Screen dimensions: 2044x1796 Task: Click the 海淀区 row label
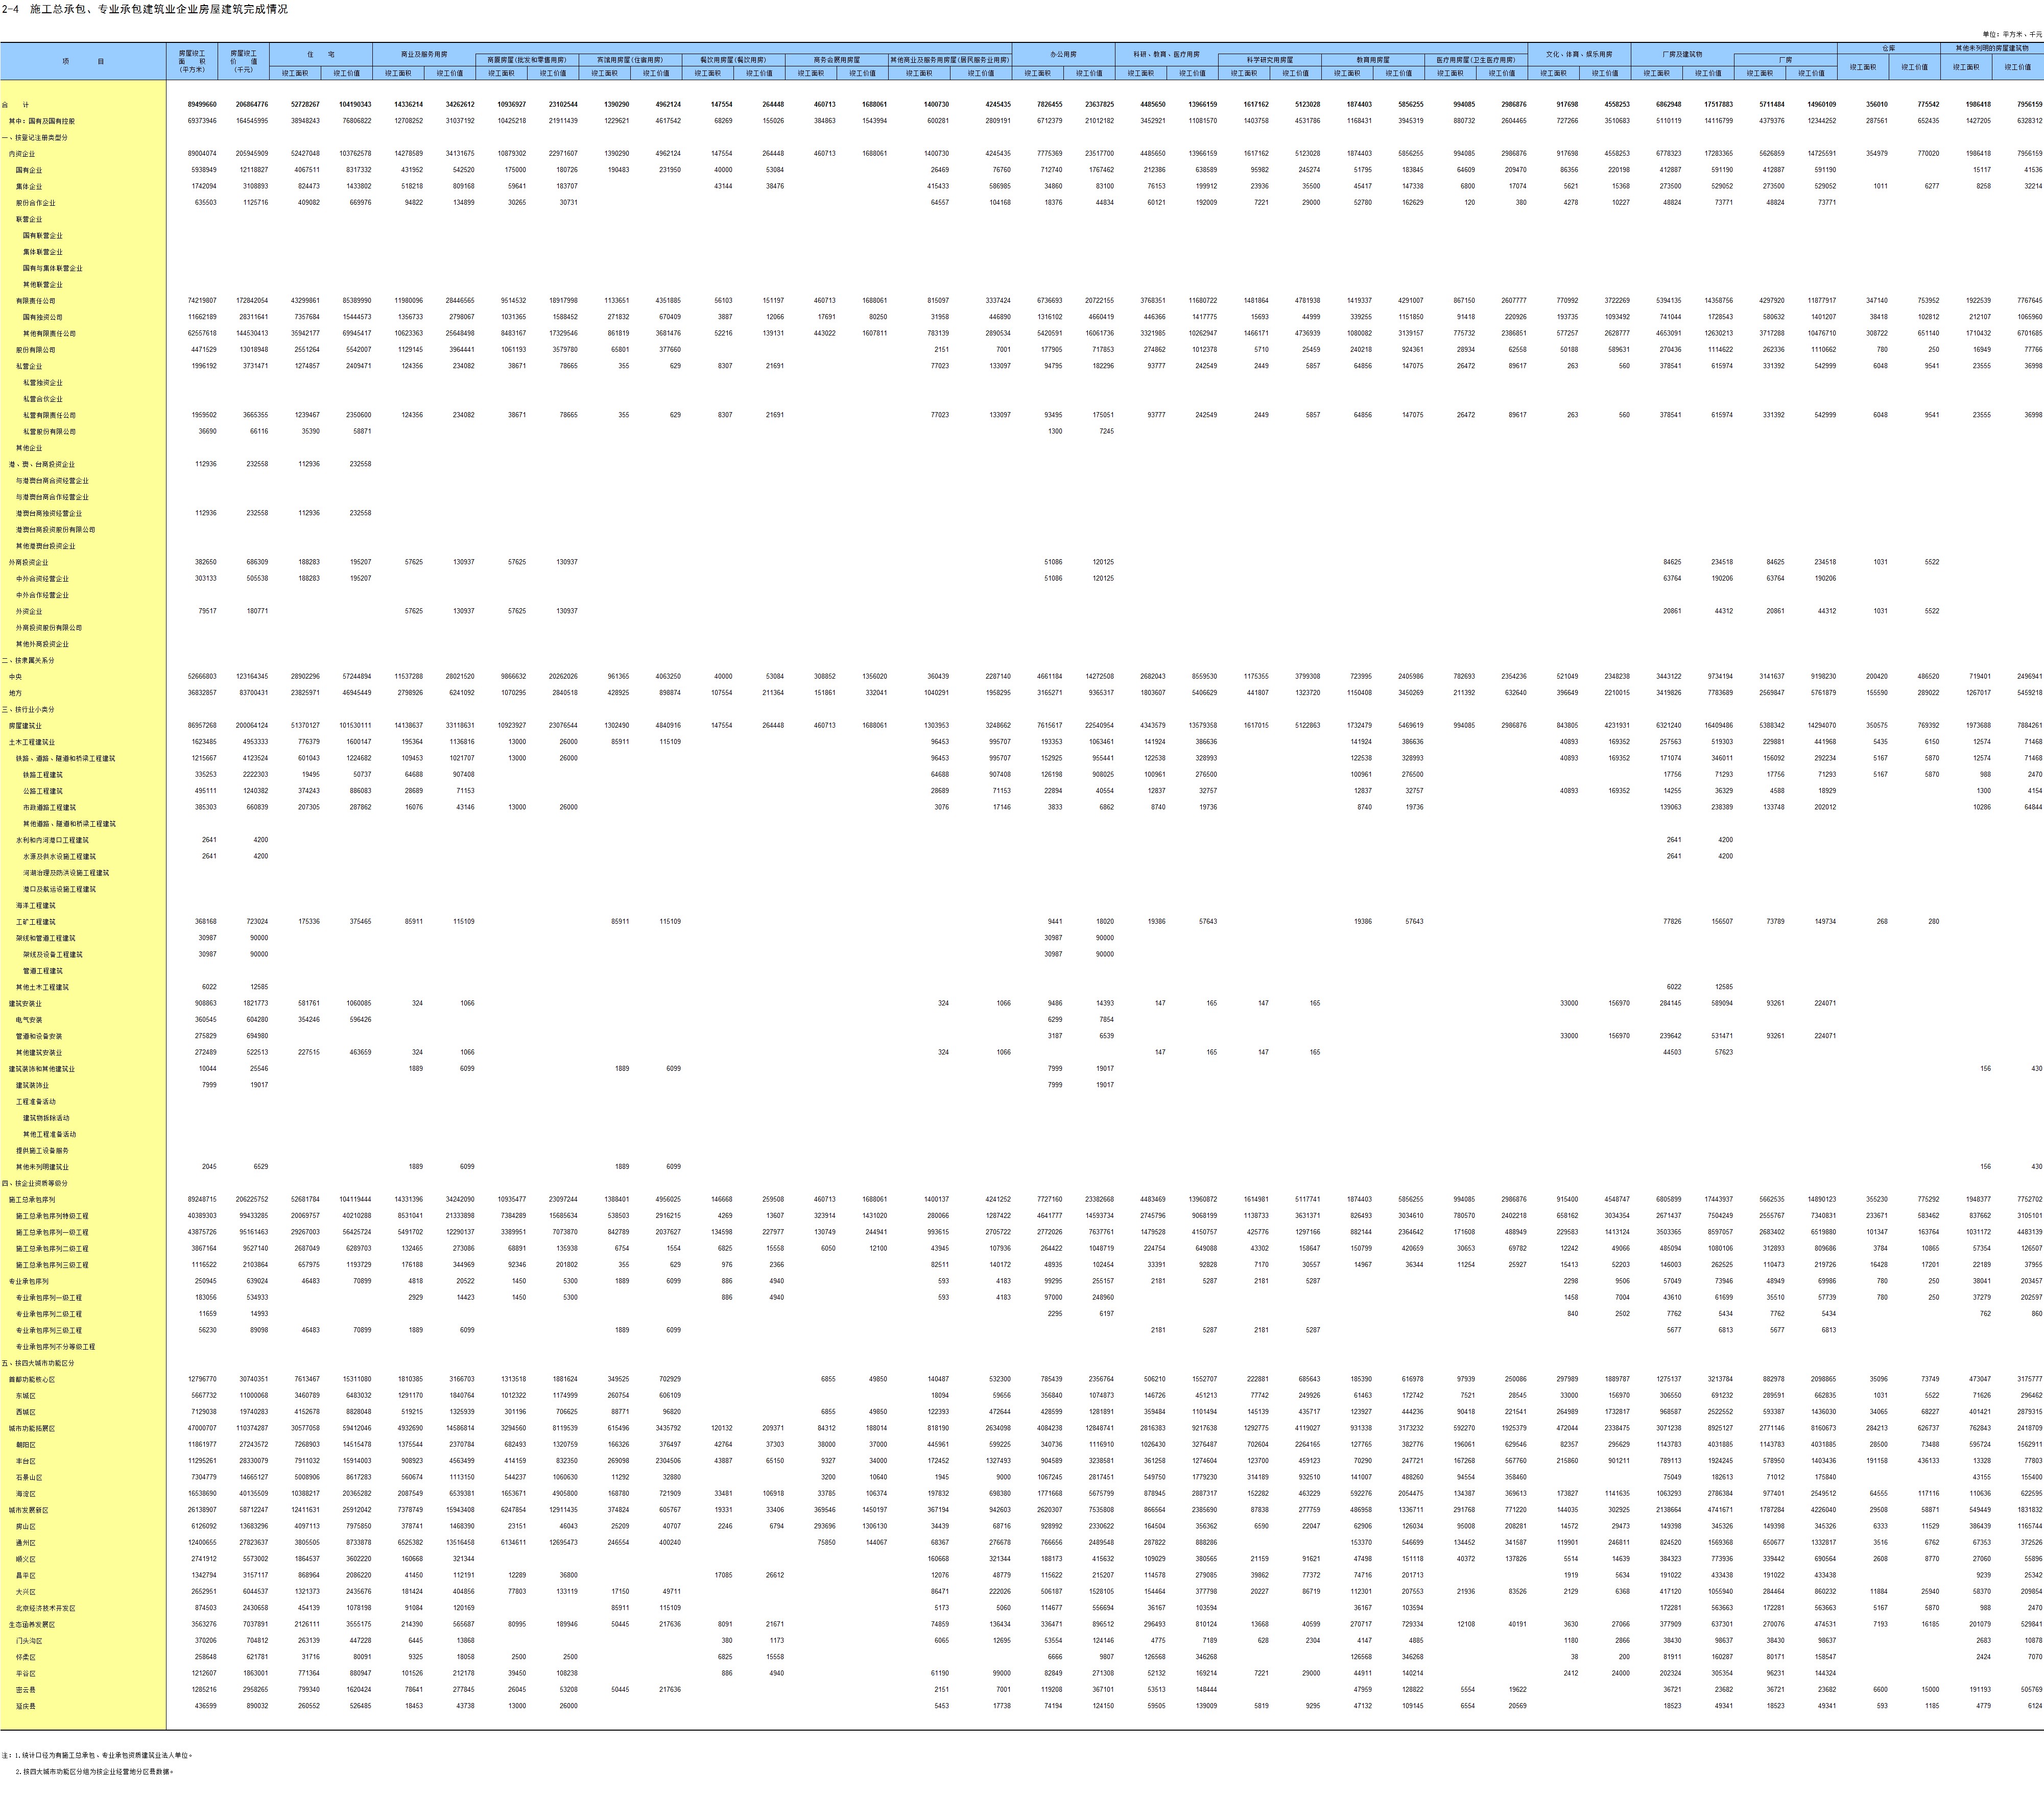[26, 1494]
